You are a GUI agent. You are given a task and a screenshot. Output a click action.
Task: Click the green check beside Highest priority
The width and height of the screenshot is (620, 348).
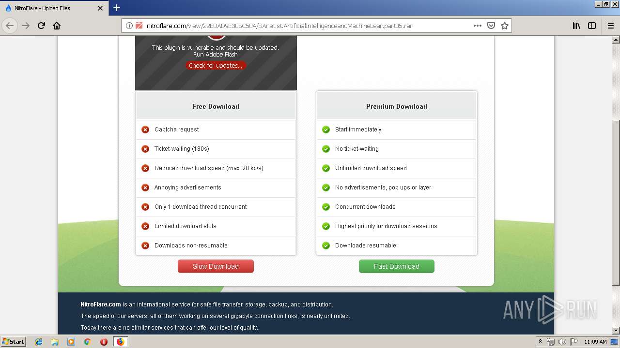point(326,226)
